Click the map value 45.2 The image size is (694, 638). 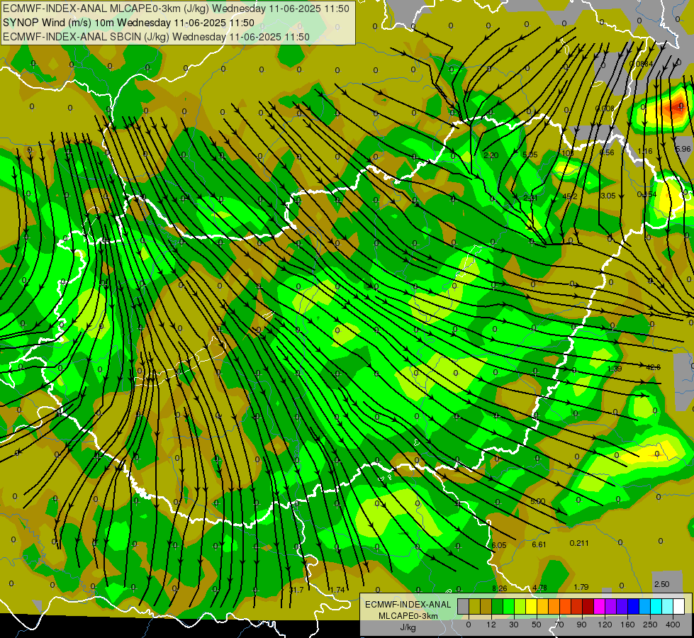[x=569, y=196]
